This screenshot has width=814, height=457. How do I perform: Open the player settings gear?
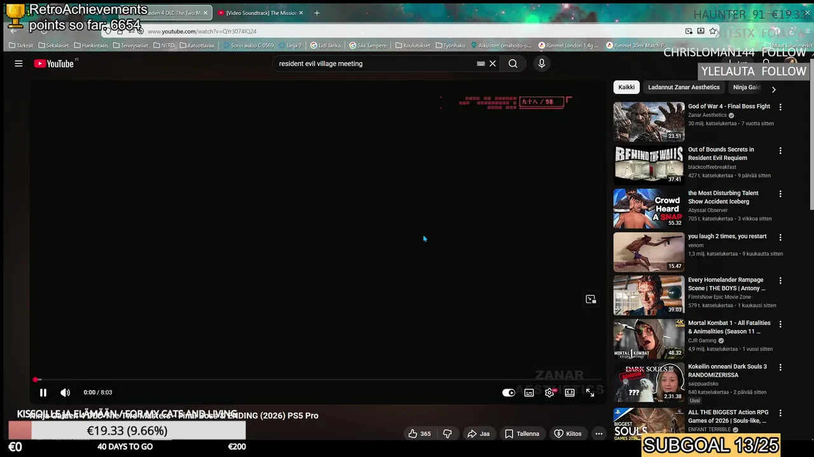tap(549, 393)
